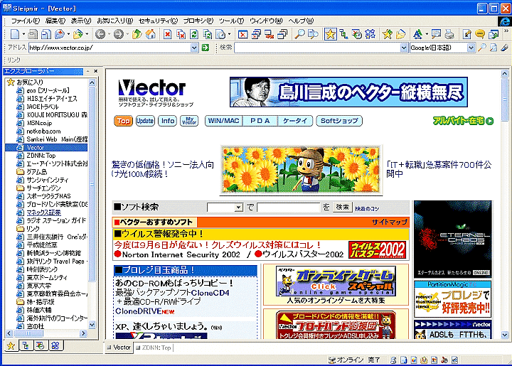Close the Explorer bar panel with X
This screenshot has height=366, width=512.
[96, 71]
